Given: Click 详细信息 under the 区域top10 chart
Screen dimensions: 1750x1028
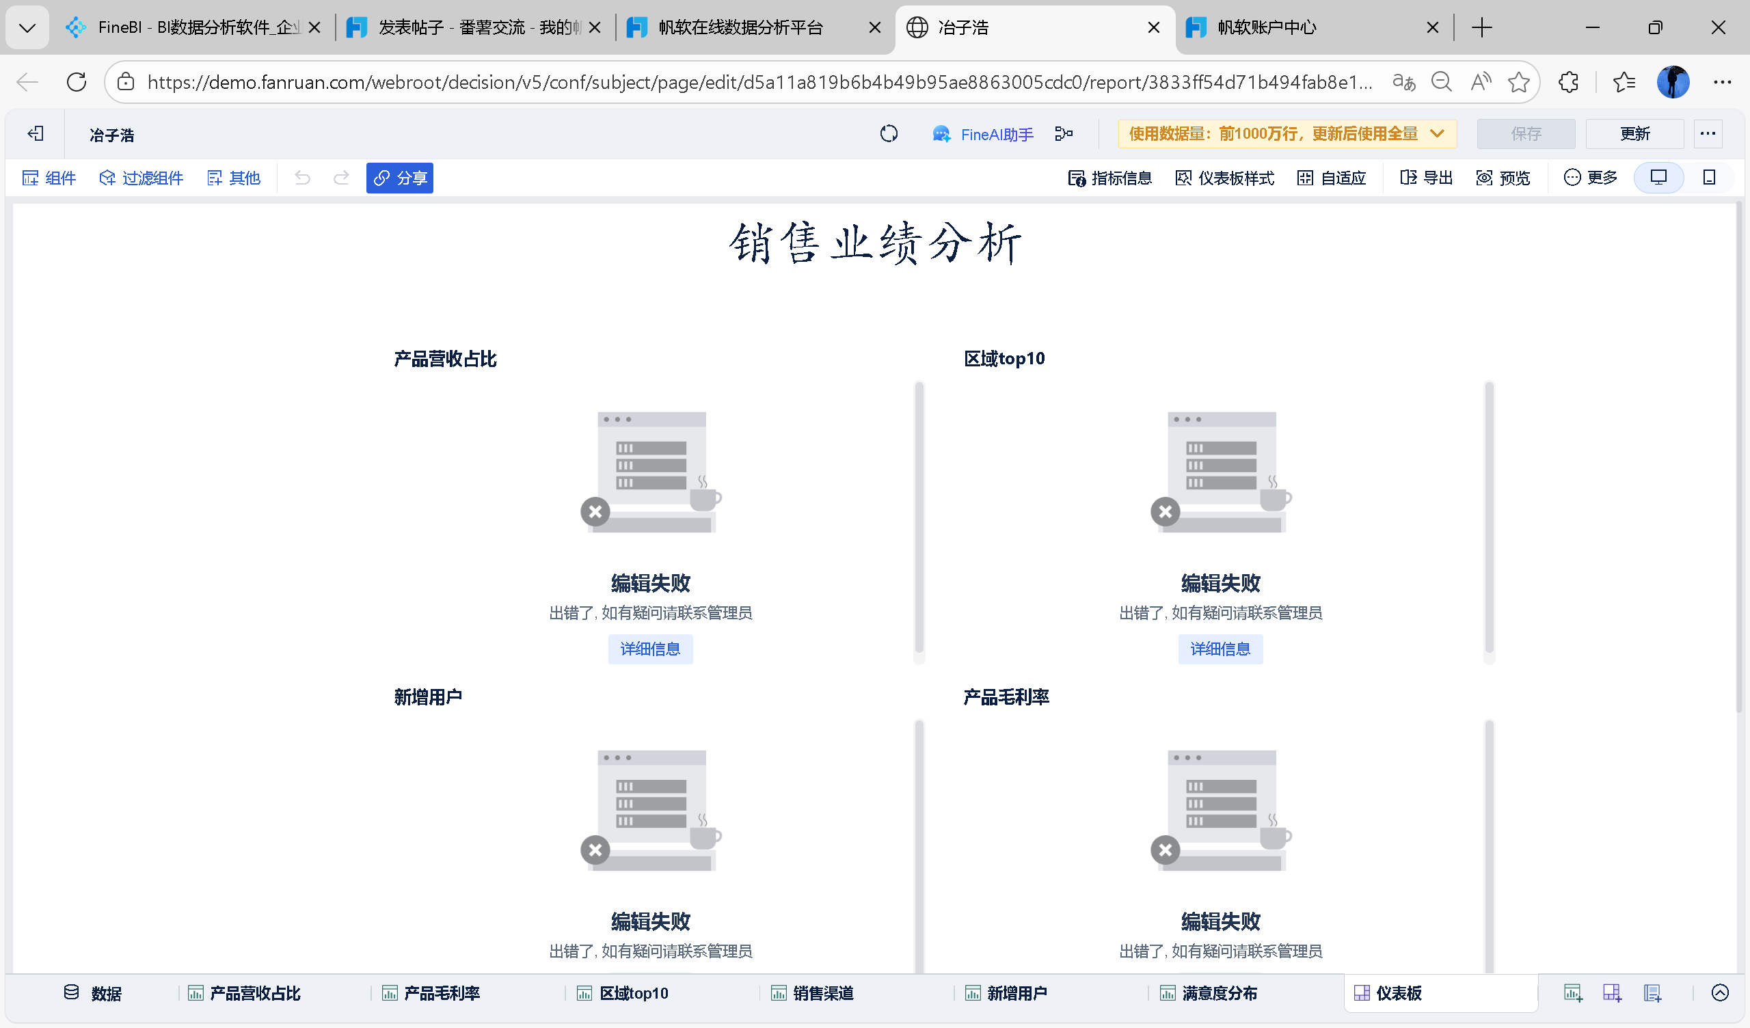Looking at the screenshot, I should click(1220, 649).
